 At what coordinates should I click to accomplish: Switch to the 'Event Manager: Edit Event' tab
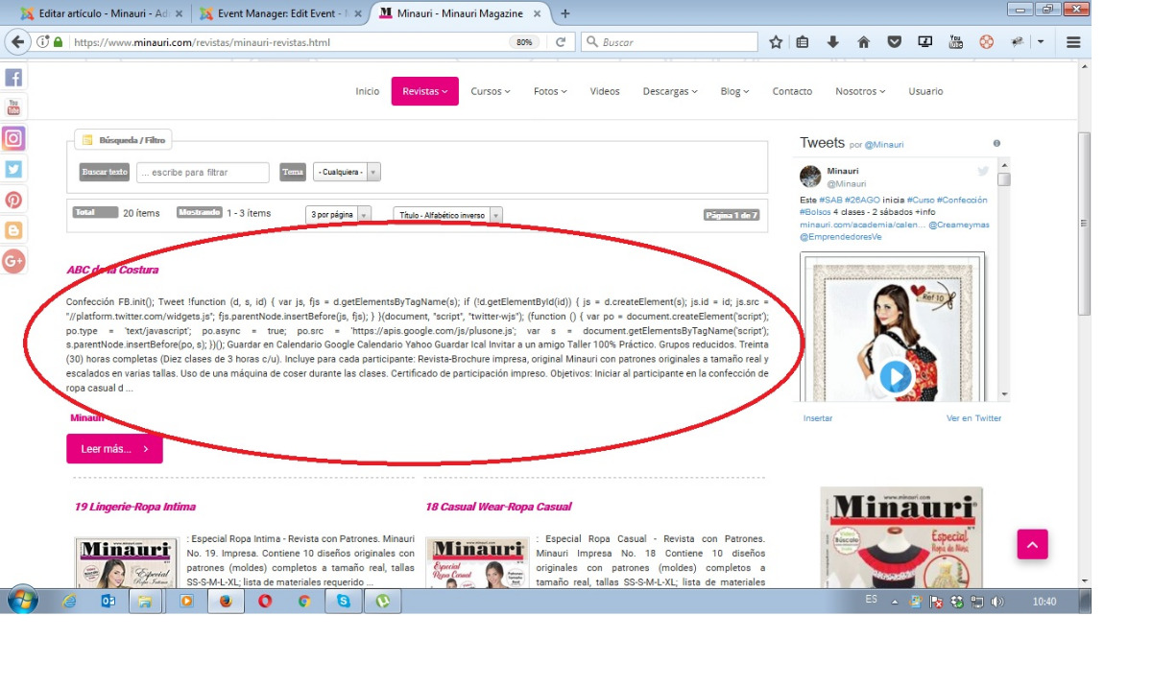point(280,13)
